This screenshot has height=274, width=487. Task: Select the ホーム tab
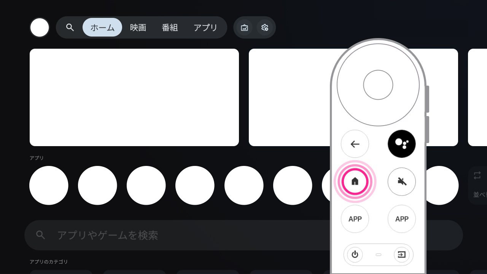102,27
